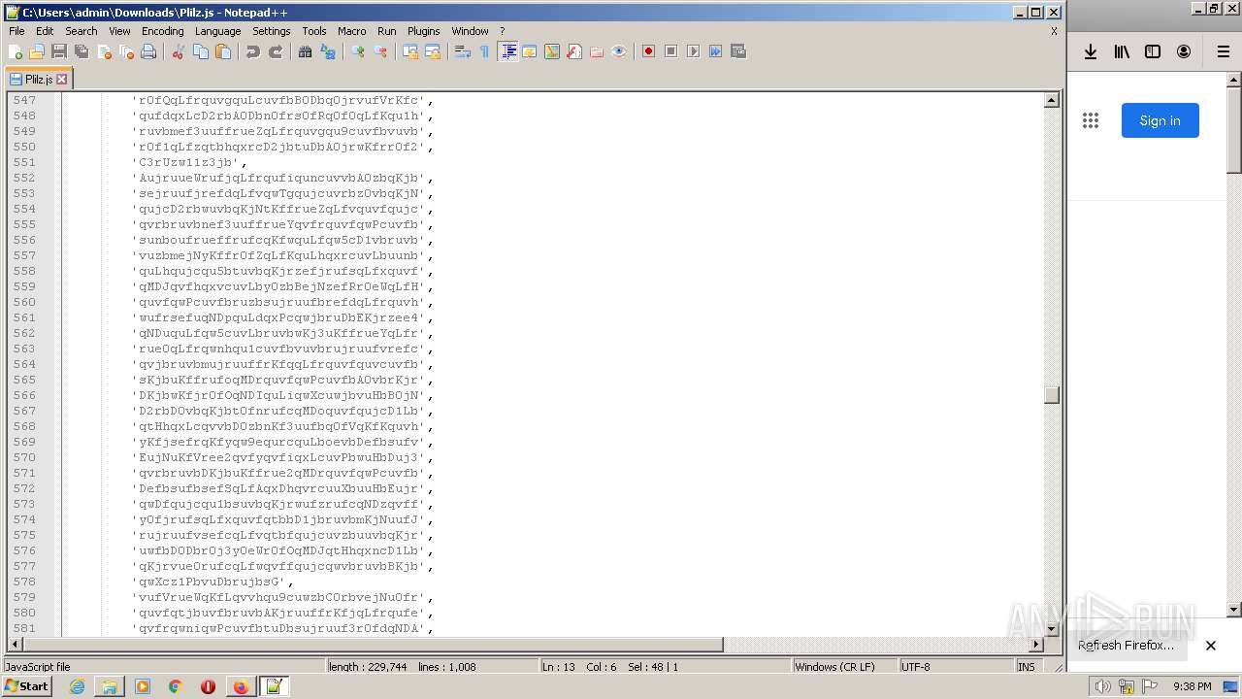1242x699 pixels.
Task: Run macro multiple times icon
Action: click(x=716, y=51)
